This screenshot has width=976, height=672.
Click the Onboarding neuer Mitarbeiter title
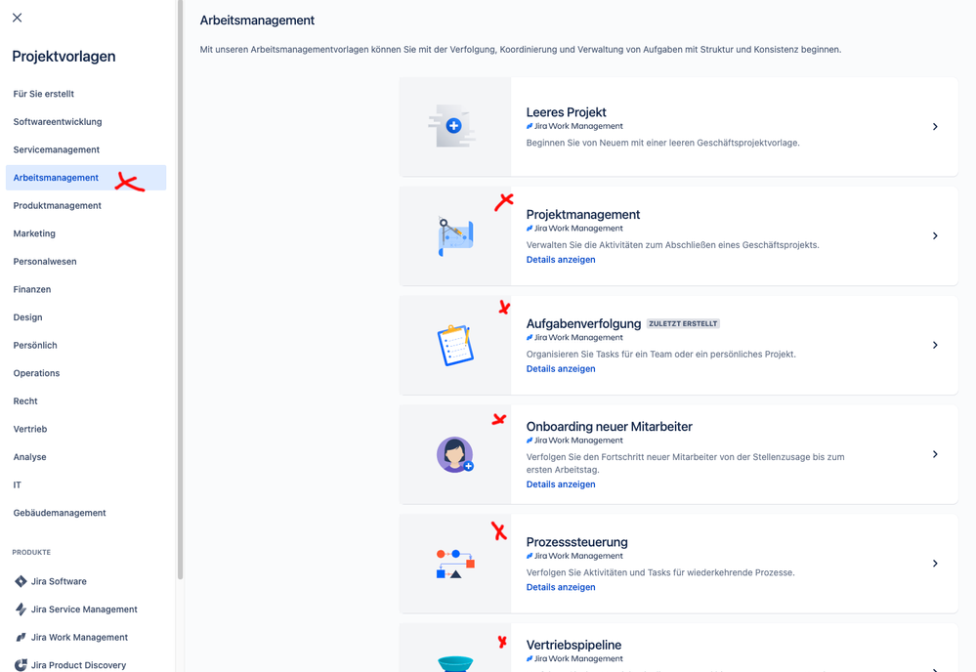609,427
